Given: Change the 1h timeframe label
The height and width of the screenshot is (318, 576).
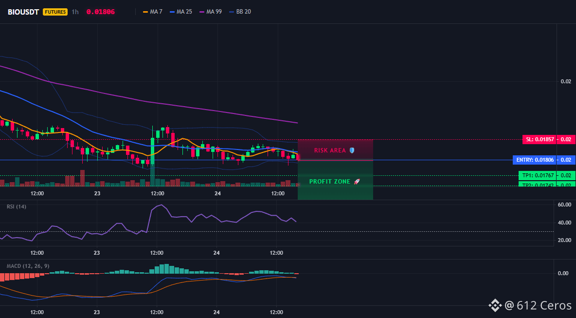Looking at the screenshot, I should tap(75, 12).
